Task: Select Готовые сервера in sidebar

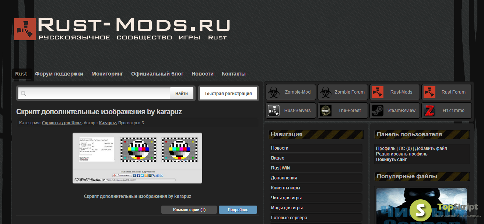Action: 316,218
